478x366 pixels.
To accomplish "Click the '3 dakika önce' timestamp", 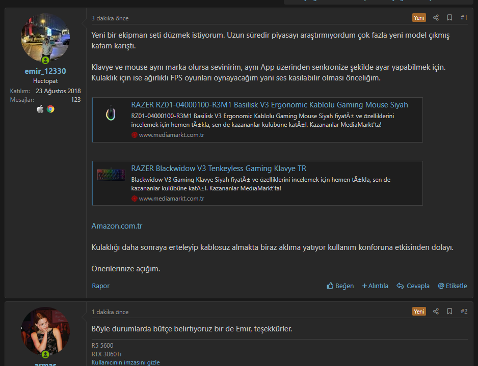I will pyautogui.click(x=110, y=18).
